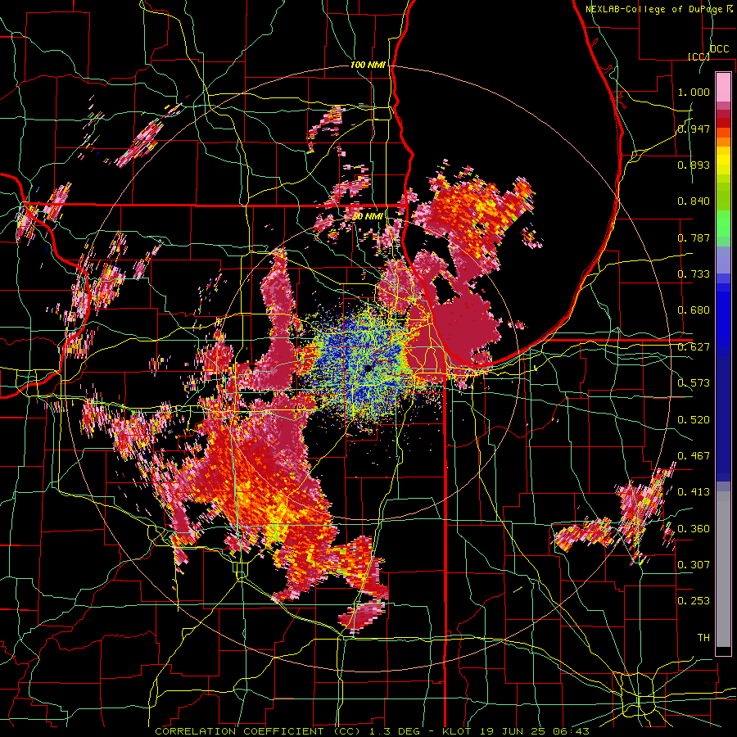The width and height of the screenshot is (737, 737).
Task: Click the 0.360 scale value
Action: click(x=694, y=529)
